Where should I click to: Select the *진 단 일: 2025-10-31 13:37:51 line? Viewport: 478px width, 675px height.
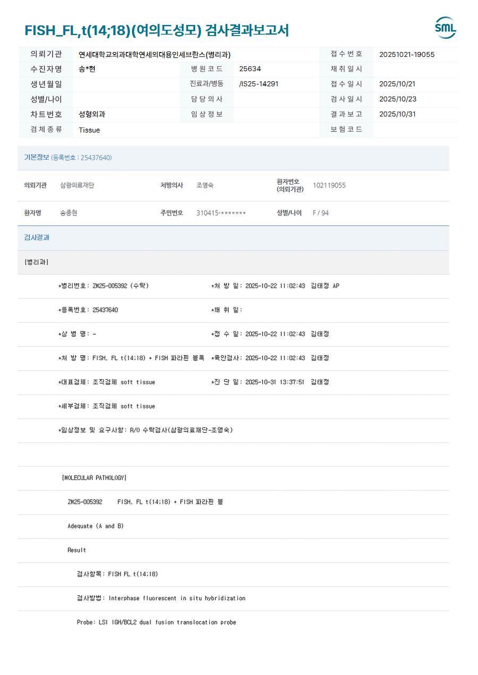270,382
